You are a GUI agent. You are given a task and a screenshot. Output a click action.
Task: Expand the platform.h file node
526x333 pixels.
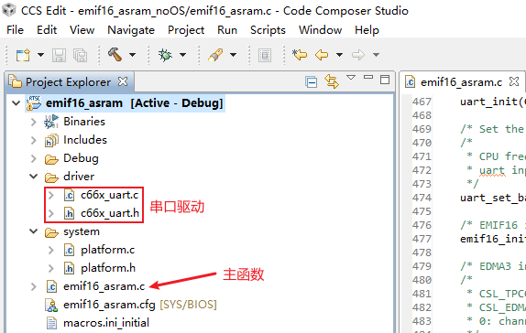pyautogui.click(x=50, y=268)
